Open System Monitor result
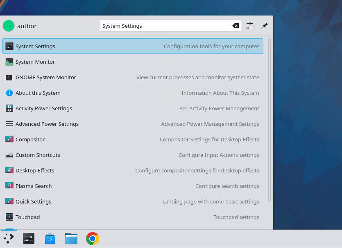This screenshot has width=342, height=248. tap(133, 62)
